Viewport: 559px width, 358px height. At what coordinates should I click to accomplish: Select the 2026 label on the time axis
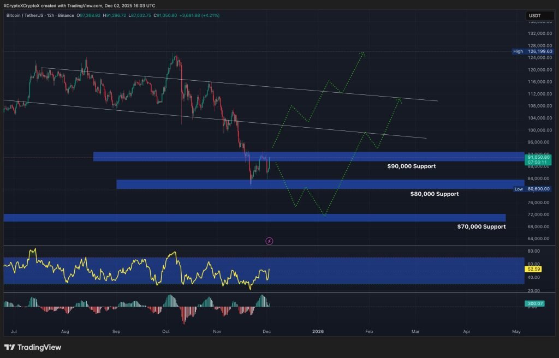[318, 331]
